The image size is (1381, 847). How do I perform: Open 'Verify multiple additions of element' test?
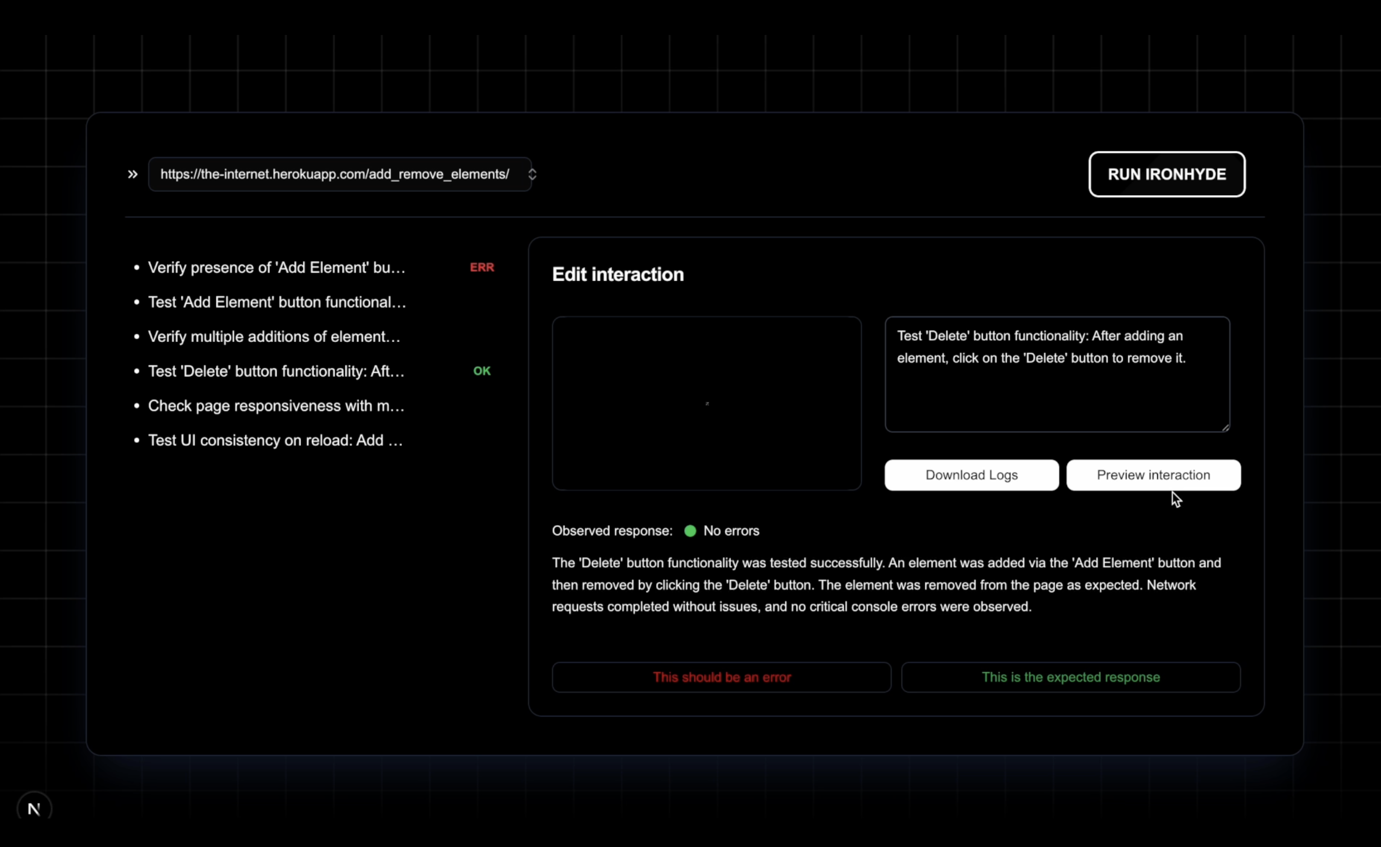(x=274, y=336)
